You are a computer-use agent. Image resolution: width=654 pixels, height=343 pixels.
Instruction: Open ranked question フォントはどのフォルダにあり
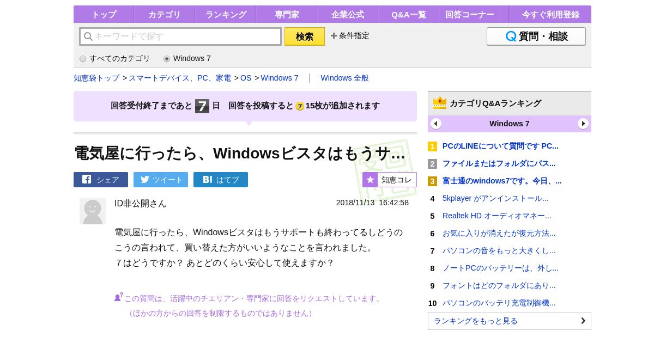pos(499,285)
